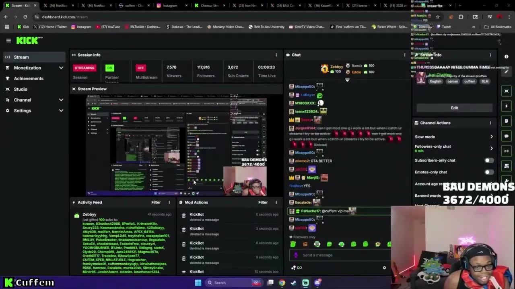Click the 117,916 Followers count
The image size is (515, 289).
tap(203, 67)
